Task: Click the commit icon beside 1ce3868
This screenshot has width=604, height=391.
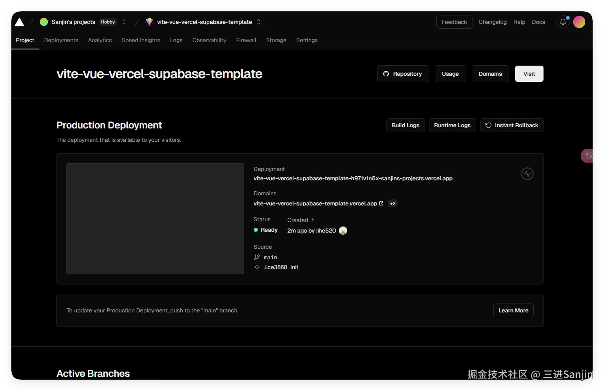Action: click(x=257, y=267)
